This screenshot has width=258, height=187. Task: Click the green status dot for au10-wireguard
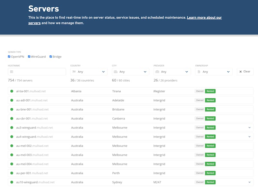[x=12, y=182]
